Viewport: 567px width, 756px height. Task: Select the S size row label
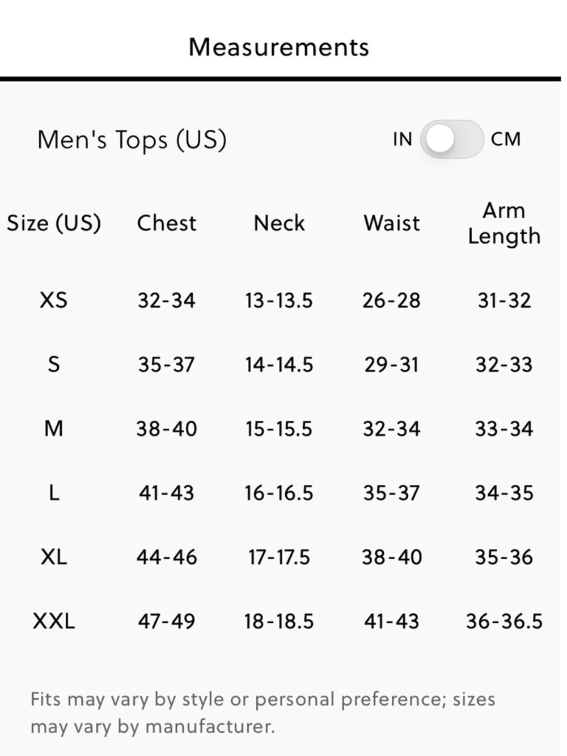(x=54, y=364)
